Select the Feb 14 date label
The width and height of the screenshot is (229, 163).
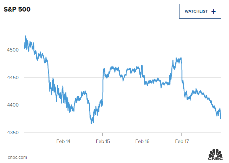(63, 141)
